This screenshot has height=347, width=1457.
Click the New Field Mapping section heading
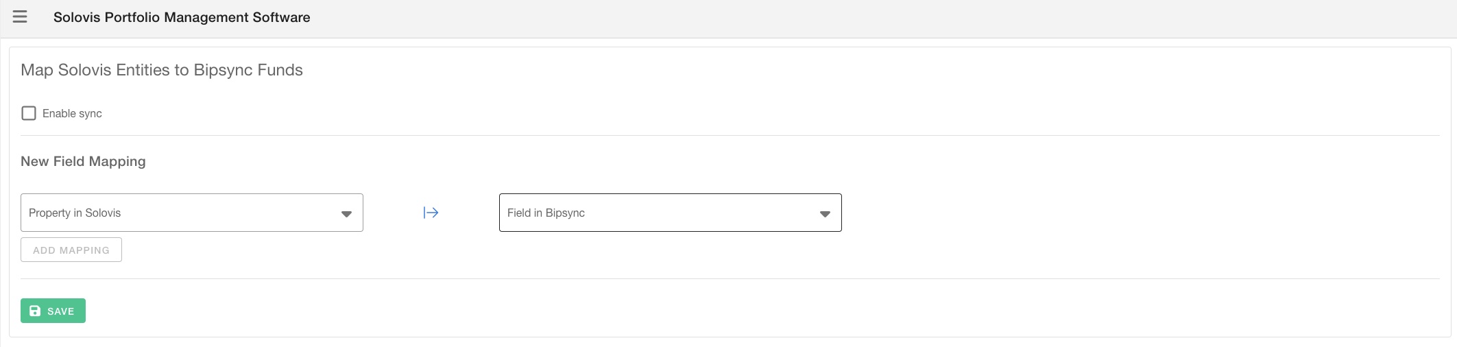[83, 161]
